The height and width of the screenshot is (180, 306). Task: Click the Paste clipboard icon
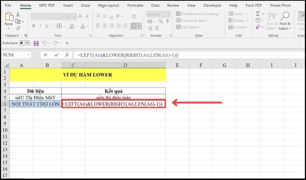coord(8,18)
